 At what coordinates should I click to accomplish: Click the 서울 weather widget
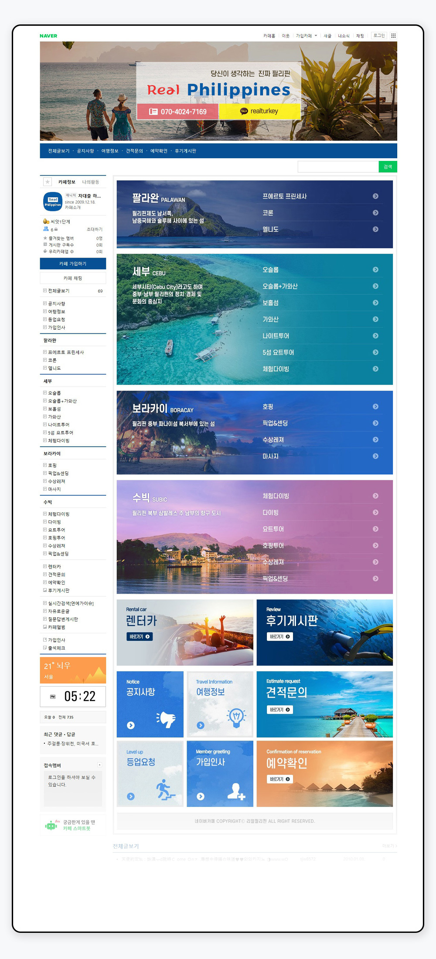click(x=73, y=670)
